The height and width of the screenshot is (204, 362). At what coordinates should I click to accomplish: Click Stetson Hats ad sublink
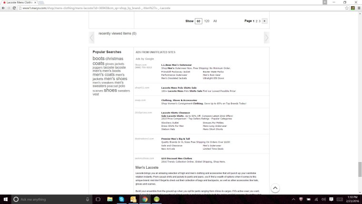point(168,129)
